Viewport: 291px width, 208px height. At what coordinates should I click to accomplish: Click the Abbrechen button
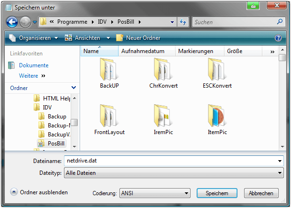point(261,193)
